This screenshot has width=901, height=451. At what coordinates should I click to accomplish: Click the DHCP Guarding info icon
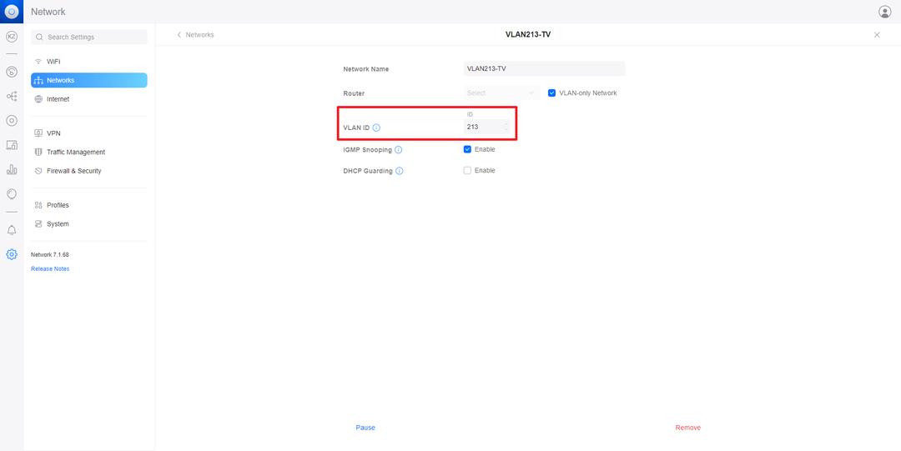(400, 171)
